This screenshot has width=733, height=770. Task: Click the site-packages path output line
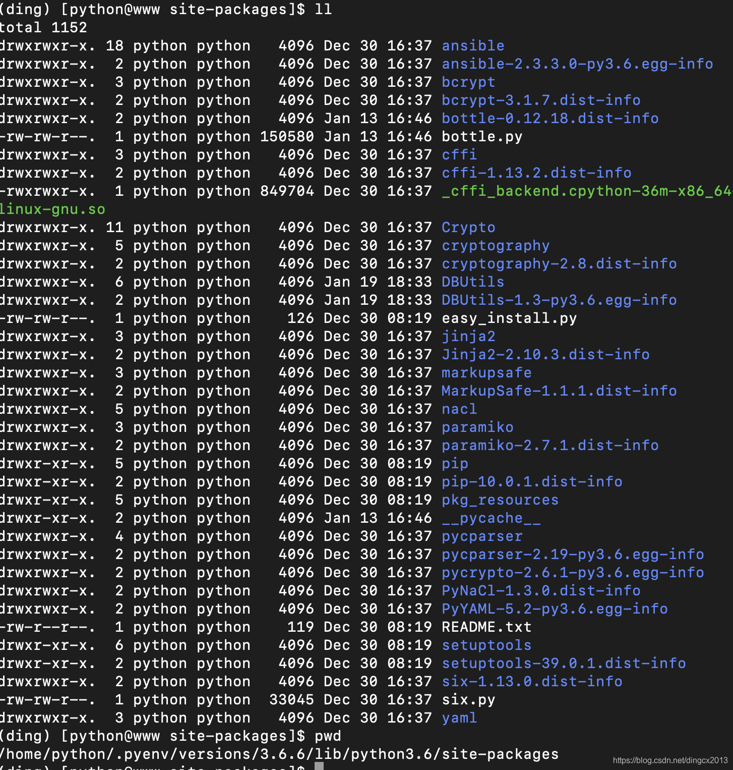(x=279, y=754)
